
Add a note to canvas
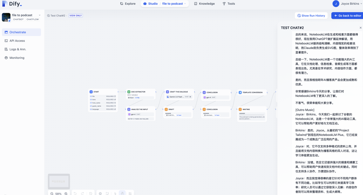point(107,193)
